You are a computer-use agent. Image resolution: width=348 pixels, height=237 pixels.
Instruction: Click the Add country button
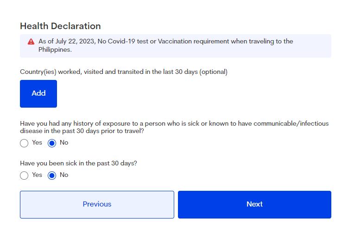[x=38, y=94]
